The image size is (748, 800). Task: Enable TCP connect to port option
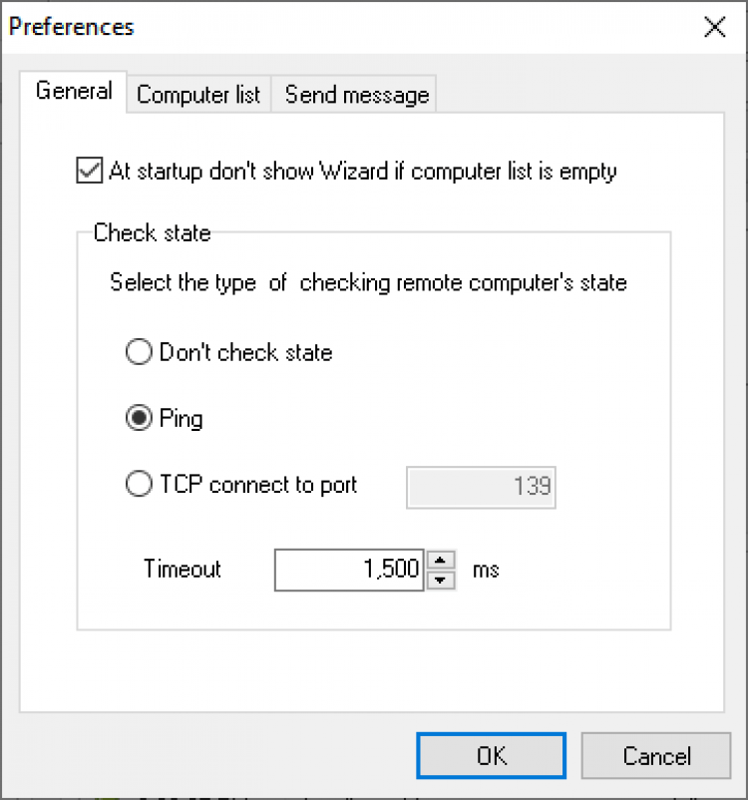(139, 486)
